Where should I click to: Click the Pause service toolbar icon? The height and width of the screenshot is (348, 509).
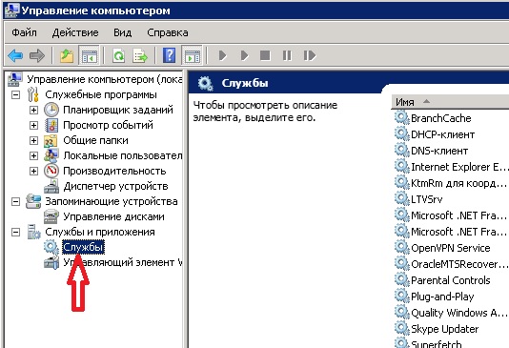[287, 55]
